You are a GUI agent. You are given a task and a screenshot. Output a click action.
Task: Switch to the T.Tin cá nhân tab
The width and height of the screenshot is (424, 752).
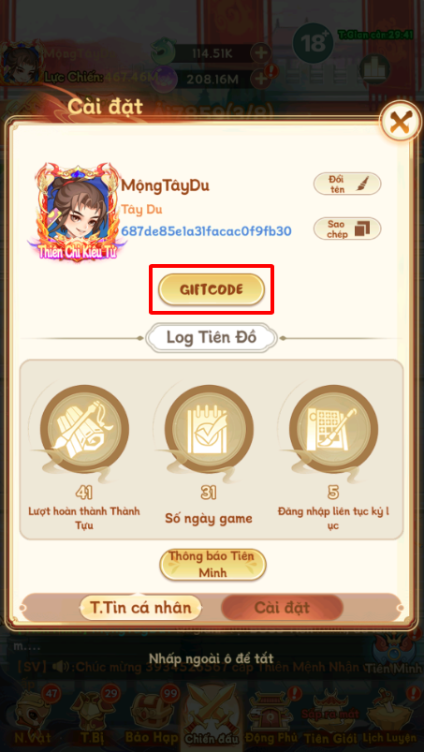pos(140,608)
